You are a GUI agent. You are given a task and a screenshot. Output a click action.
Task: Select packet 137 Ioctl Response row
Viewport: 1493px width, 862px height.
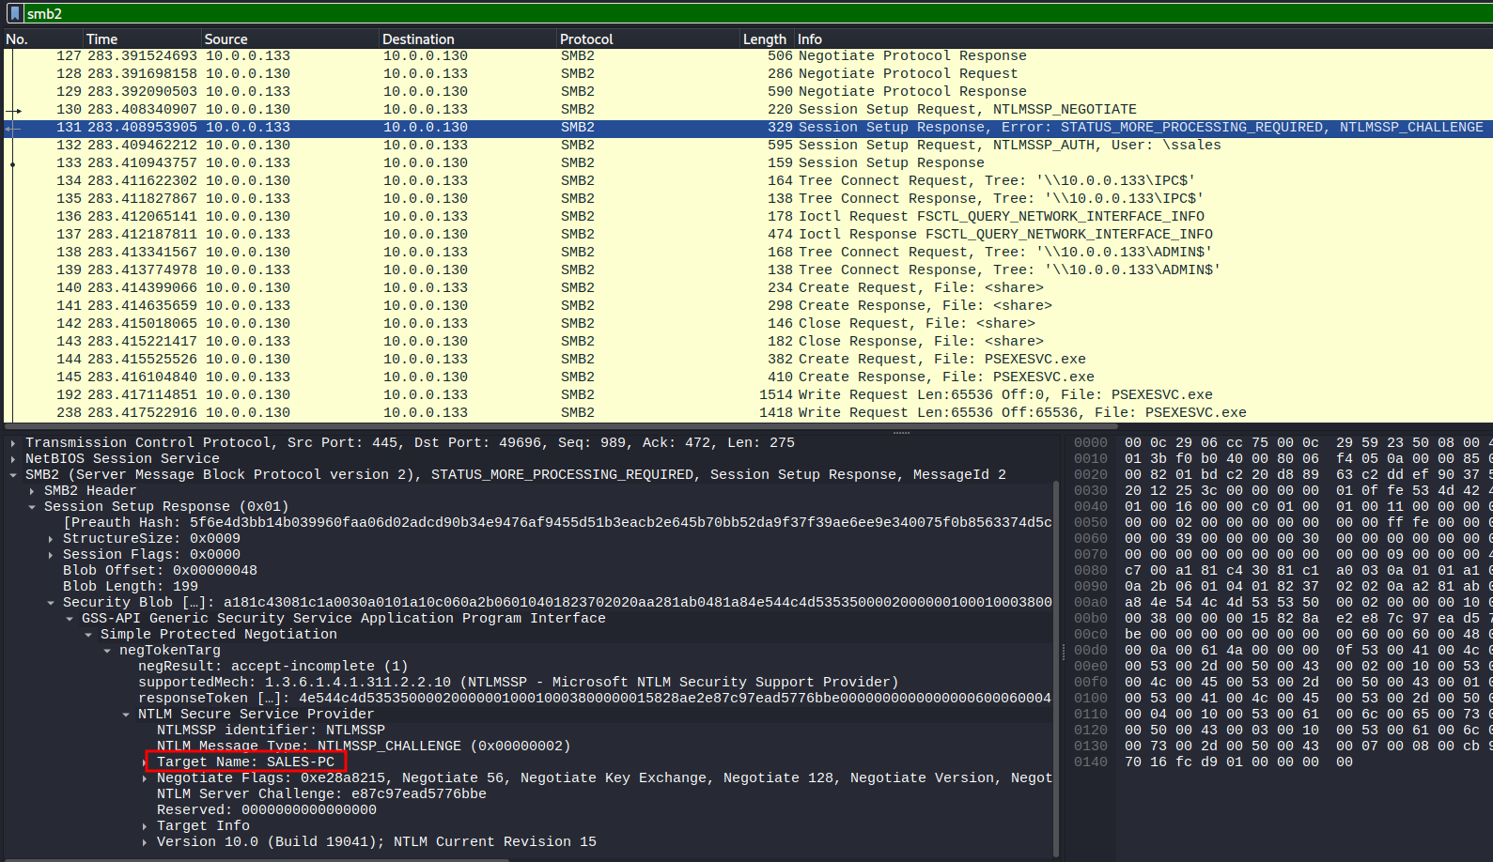point(748,235)
